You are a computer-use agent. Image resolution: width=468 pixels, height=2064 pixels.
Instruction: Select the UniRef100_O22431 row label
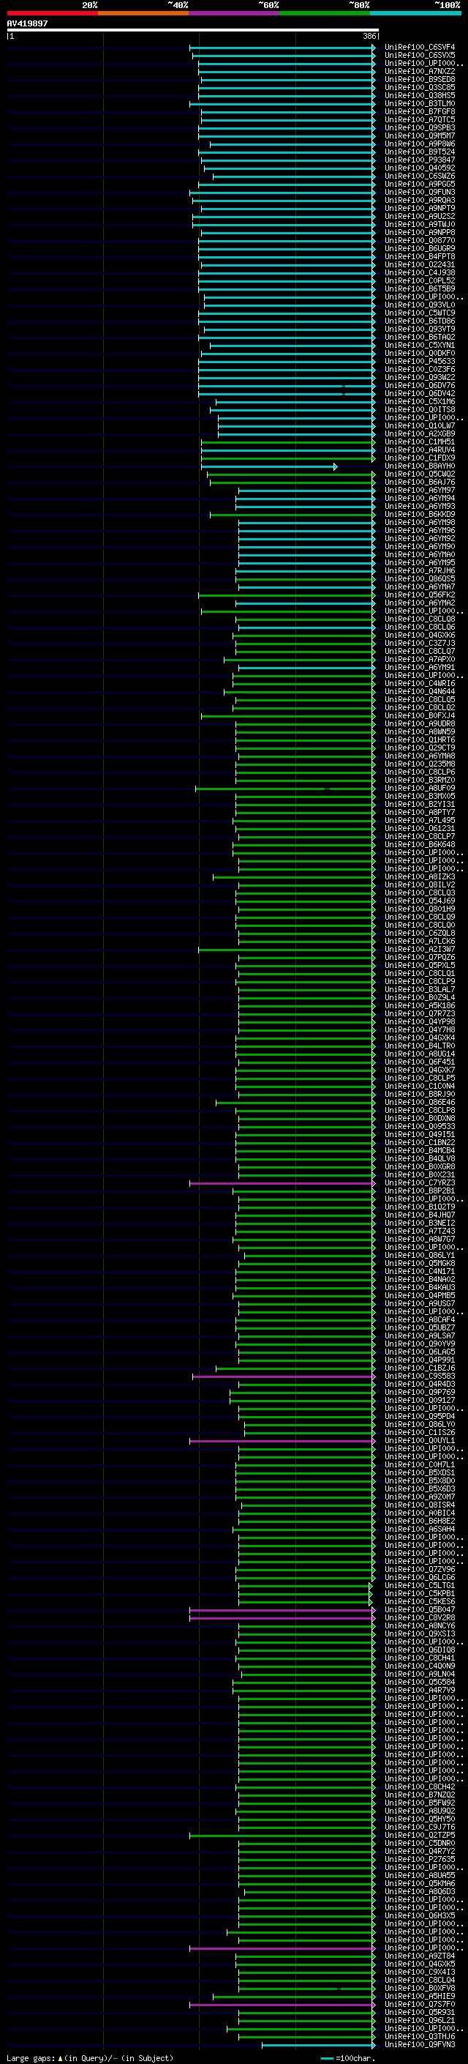419,264
